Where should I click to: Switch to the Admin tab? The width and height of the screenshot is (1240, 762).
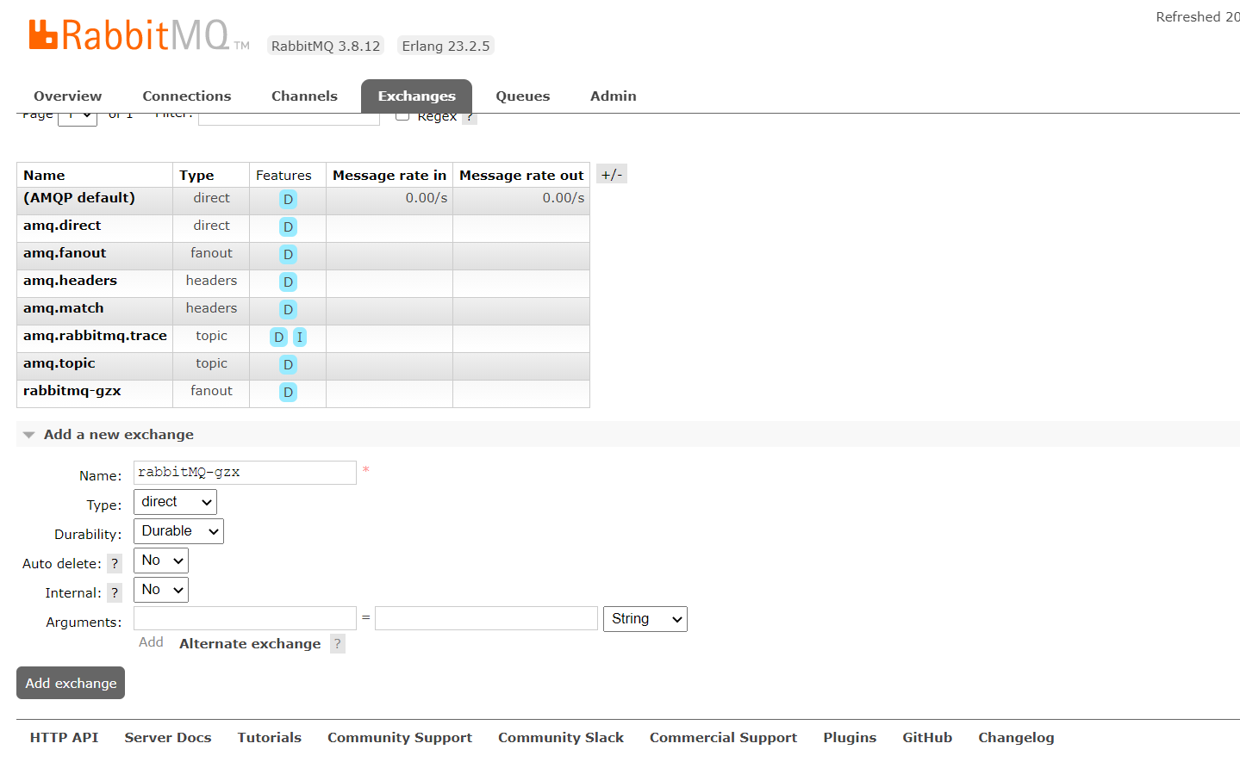613,96
